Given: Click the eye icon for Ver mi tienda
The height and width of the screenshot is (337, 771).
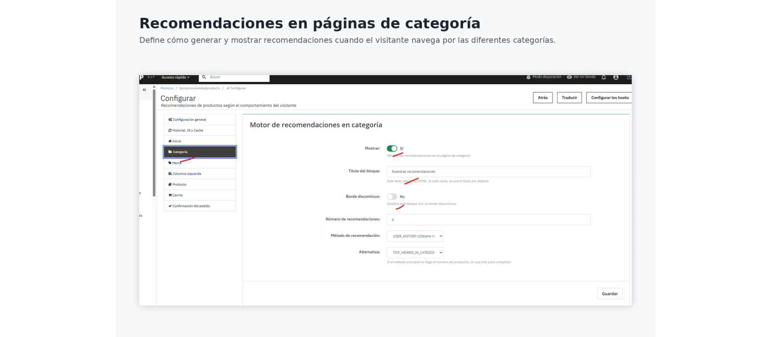Looking at the screenshot, I should (569, 77).
